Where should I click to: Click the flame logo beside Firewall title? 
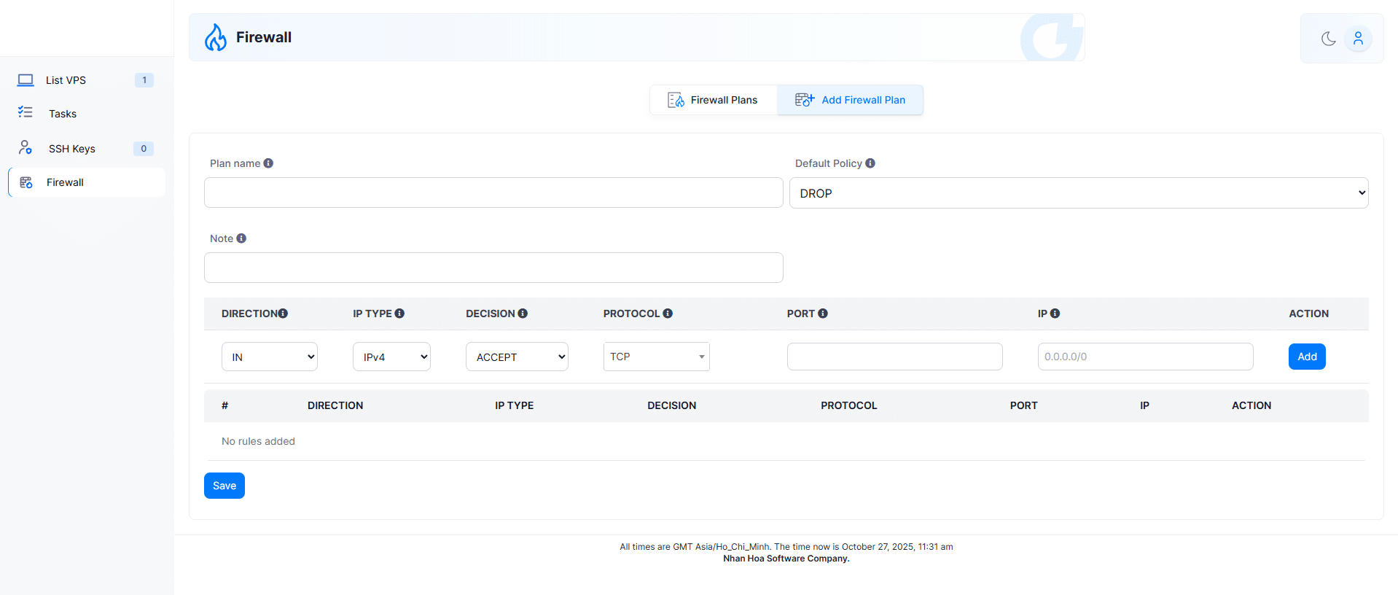215,37
